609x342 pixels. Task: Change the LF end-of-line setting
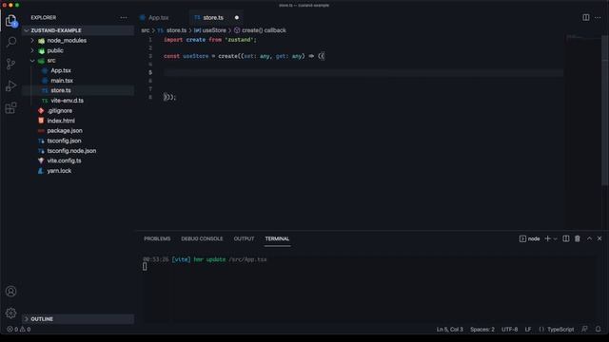pyautogui.click(x=528, y=330)
